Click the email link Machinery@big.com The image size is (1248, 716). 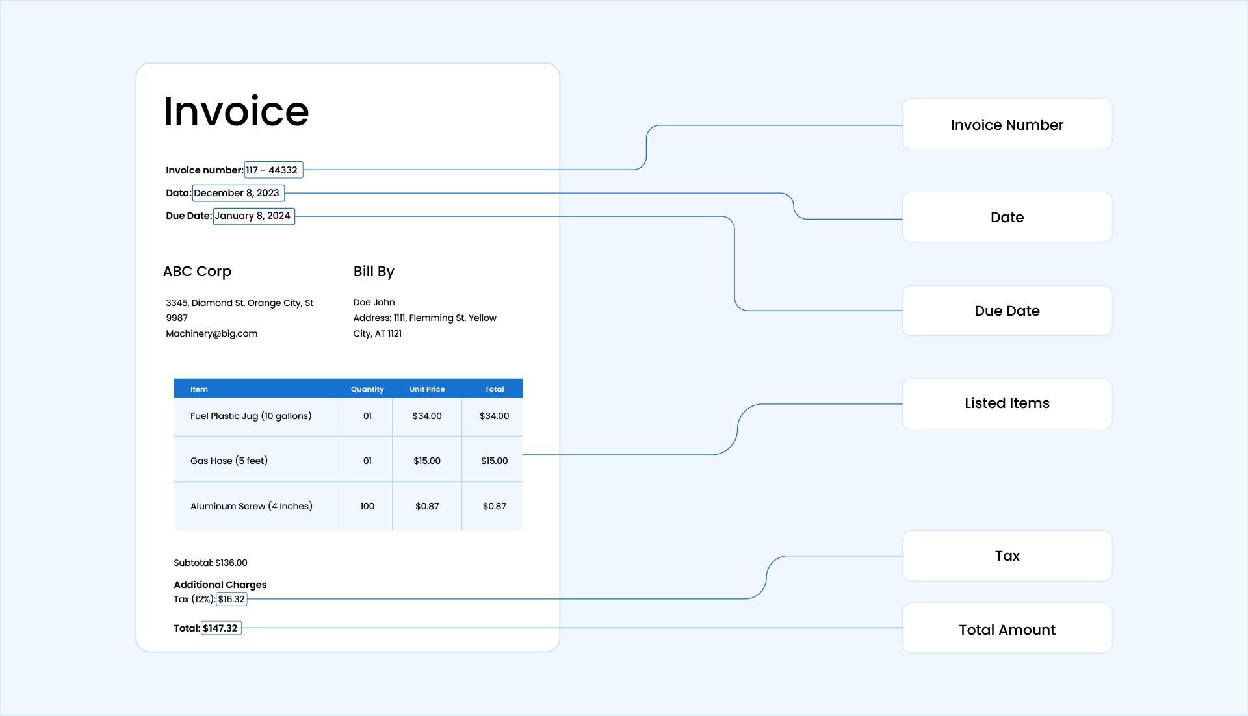211,333
